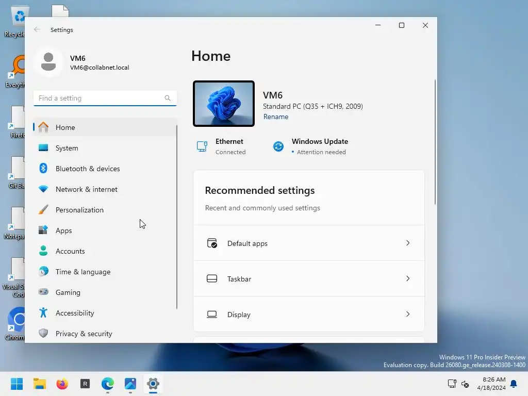This screenshot has height=396, width=528.
Task: Open Default apps setting
Action: click(x=309, y=243)
